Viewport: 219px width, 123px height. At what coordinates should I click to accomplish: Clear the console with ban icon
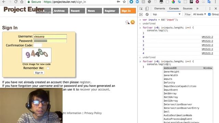click(147, 14)
